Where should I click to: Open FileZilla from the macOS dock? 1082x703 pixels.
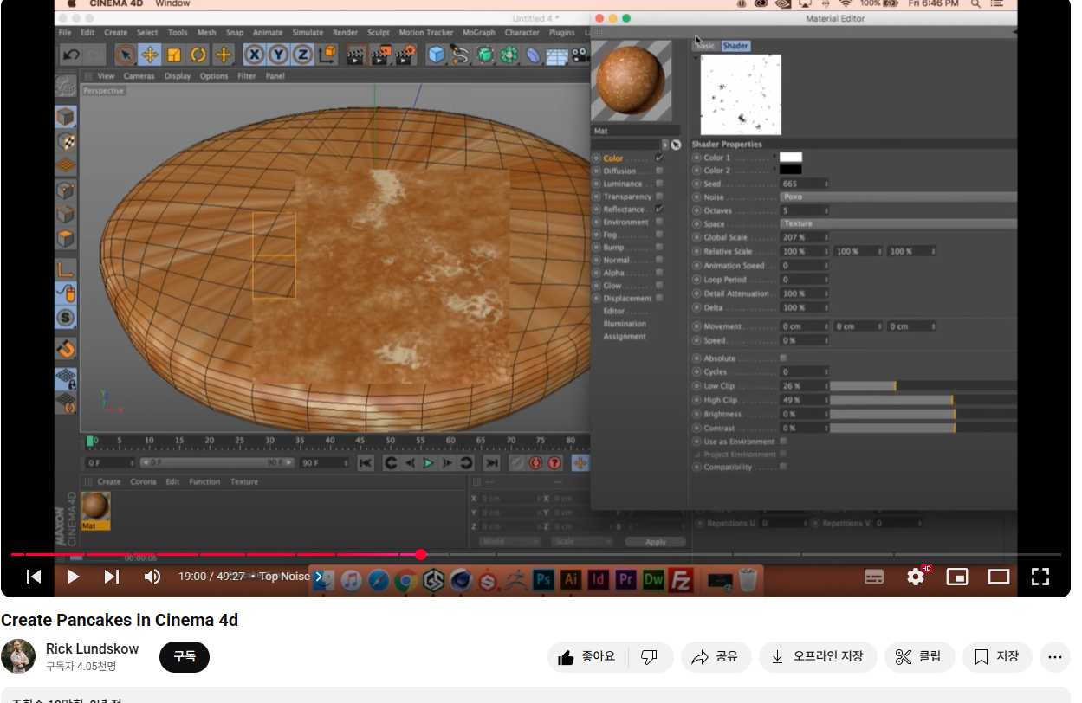[x=682, y=579]
